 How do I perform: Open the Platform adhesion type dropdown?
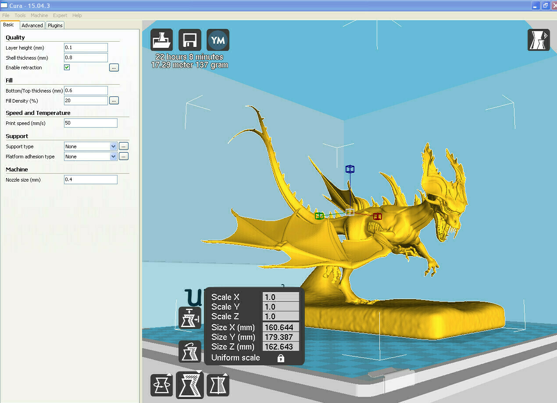coord(90,157)
